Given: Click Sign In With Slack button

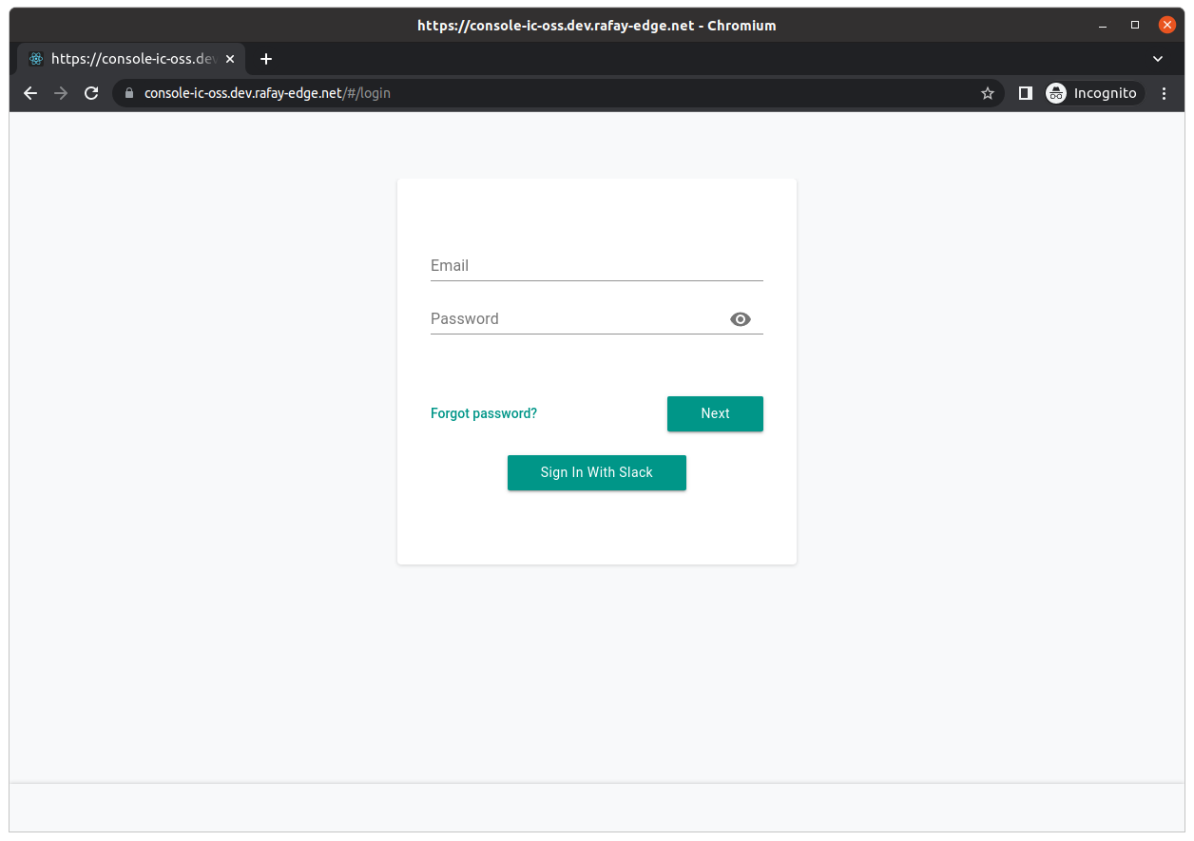Looking at the screenshot, I should coord(597,472).
